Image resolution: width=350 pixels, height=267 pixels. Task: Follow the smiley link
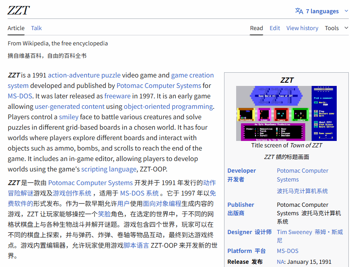click(x=69, y=117)
